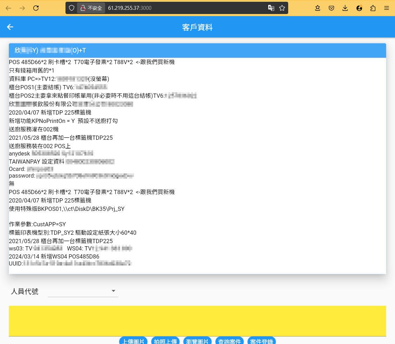Screen dimensions: 395x344
Task: Click the 查詢案件 button
Action: click(x=229, y=341)
